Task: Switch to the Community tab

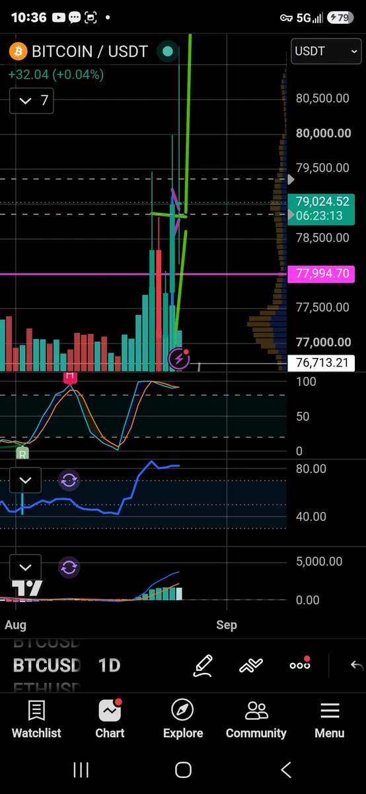Action: [256, 719]
